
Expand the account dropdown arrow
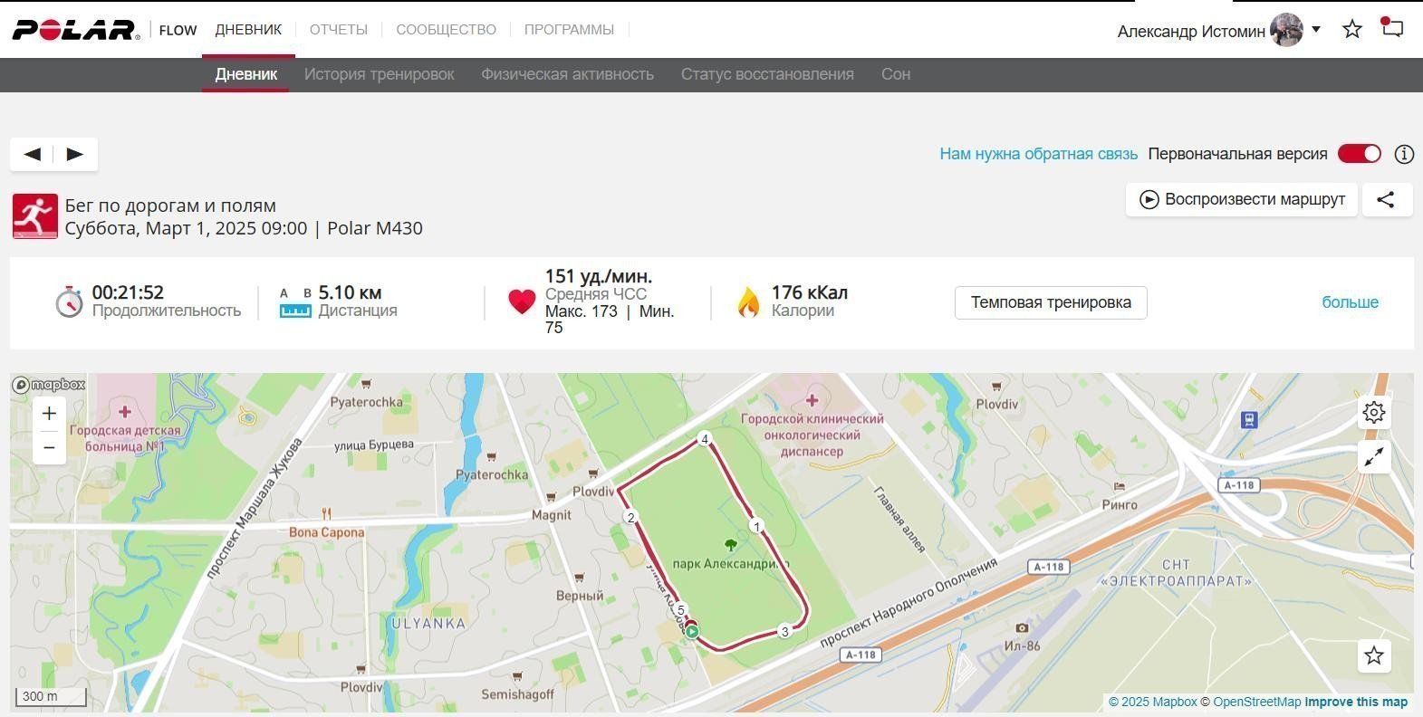pos(1316,29)
